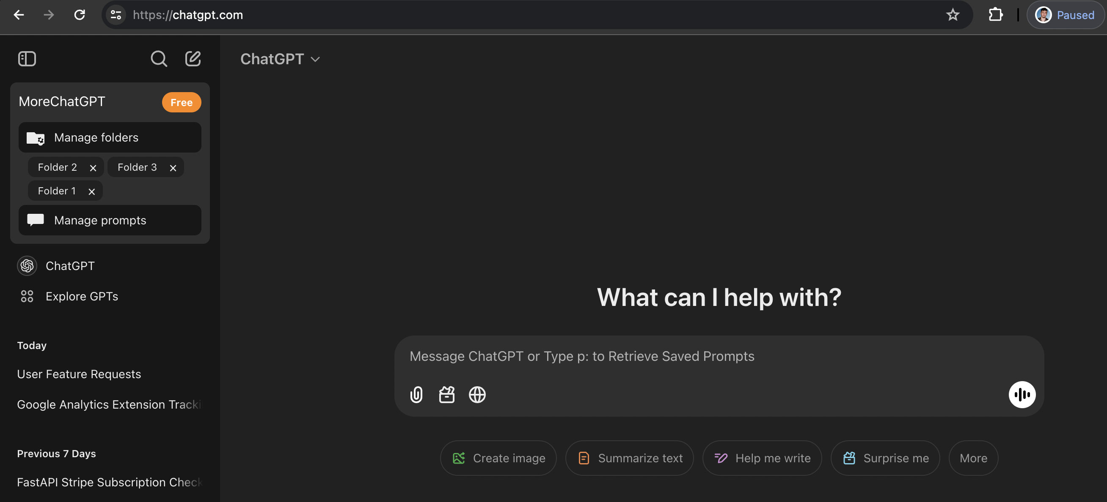This screenshot has height=502, width=1107.
Task: Open the FastAPI Stripe Subscription Check chat
Action: (110, 482)
